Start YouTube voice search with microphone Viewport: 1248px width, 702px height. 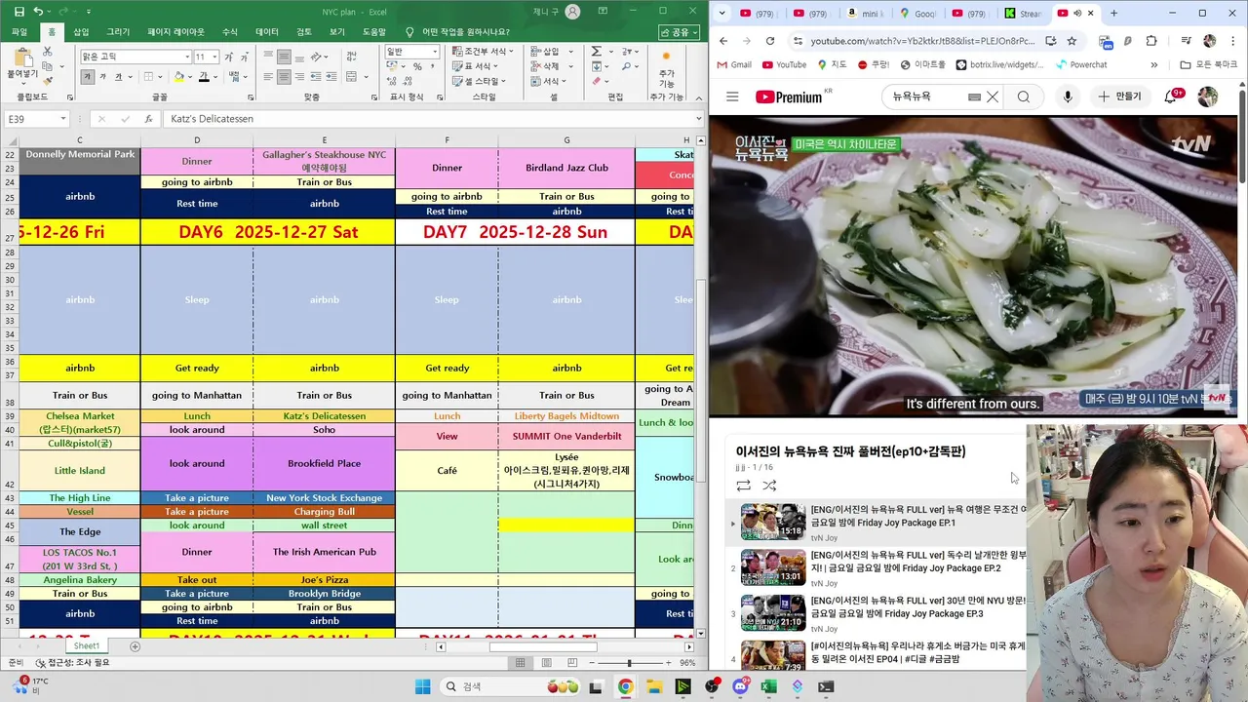(1068, 97)
